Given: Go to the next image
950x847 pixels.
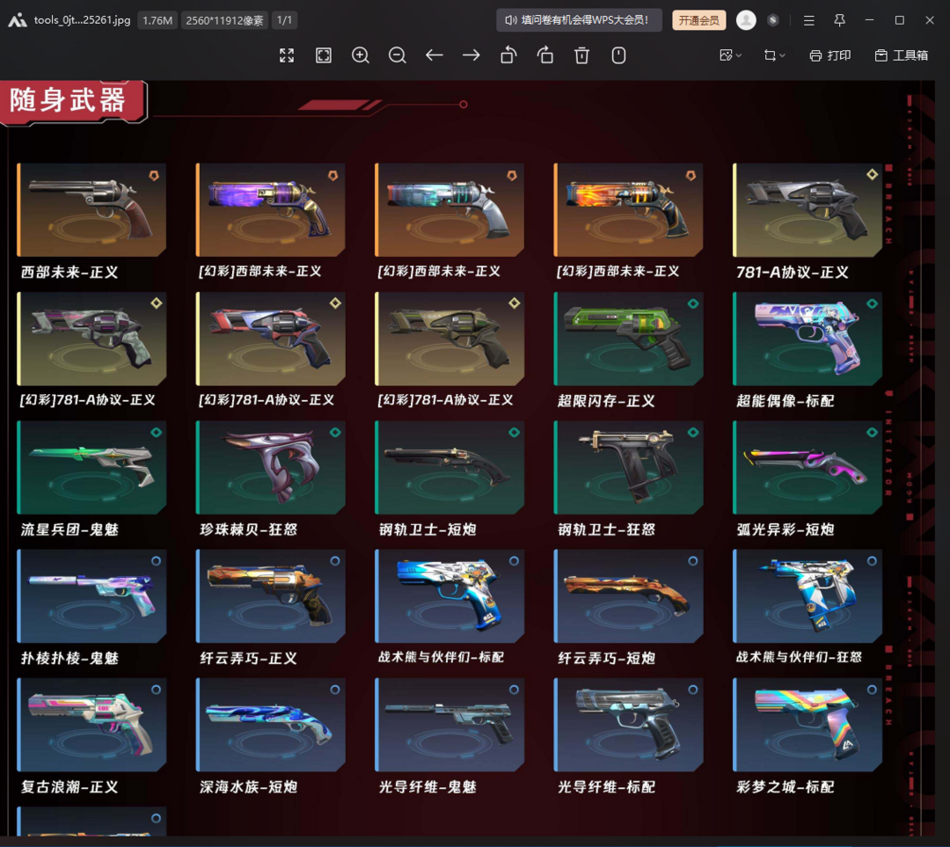Looking at the screenshot, I should 471,55.
